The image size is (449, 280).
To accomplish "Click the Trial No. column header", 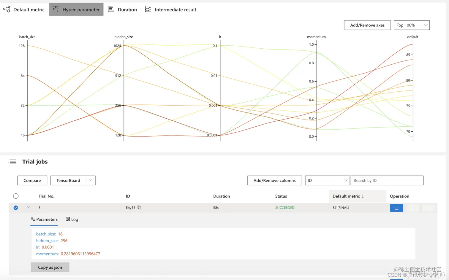I will point(46,196).
